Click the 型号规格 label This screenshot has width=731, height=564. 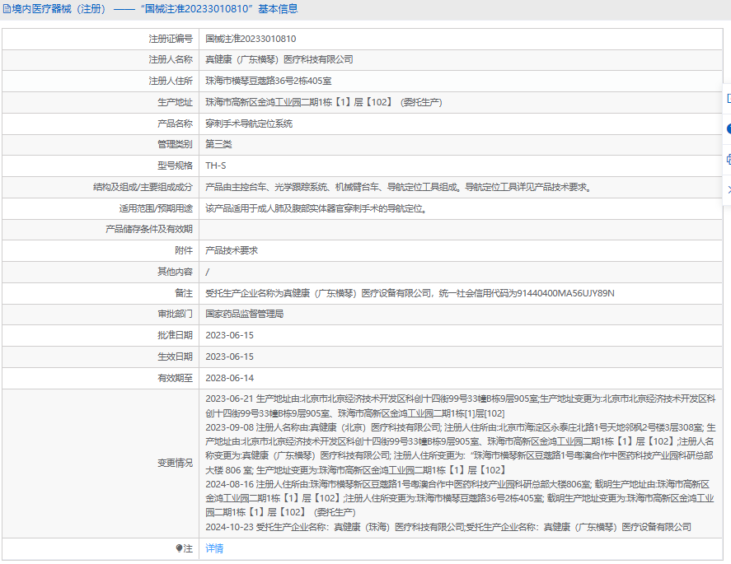(175, 165)
